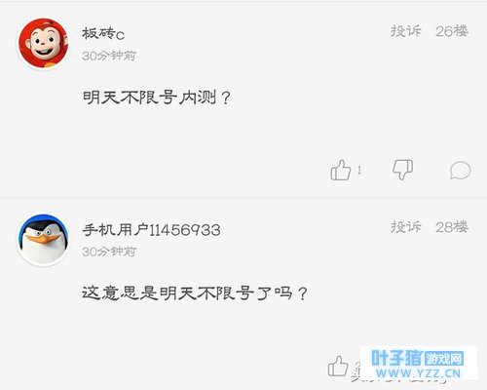Select the 28楼 floor label
This screenshot has height=390, width=487.
point(452,227)
